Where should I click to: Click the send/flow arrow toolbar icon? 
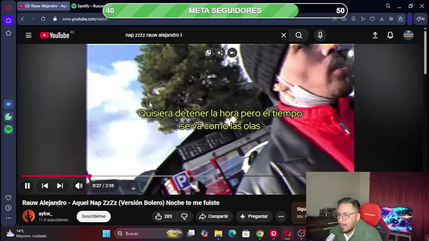(x=363, y=19)
